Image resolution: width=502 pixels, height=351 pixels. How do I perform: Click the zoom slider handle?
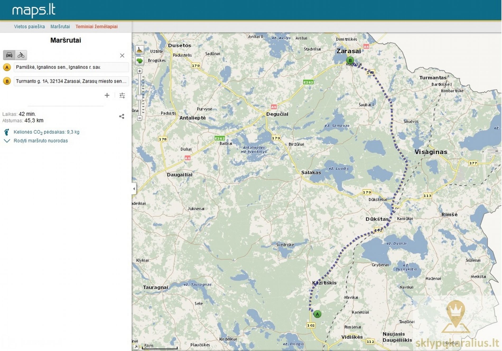pyautogui.click(x=140, y=97)
